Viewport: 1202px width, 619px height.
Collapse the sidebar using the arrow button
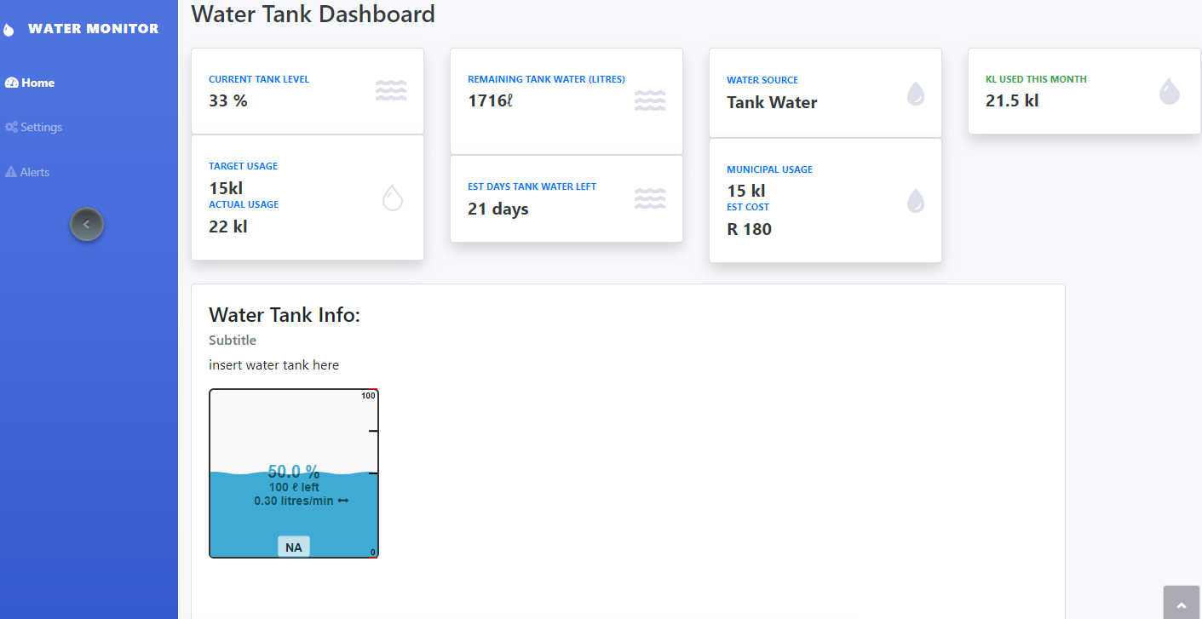[x=86, y=224]
